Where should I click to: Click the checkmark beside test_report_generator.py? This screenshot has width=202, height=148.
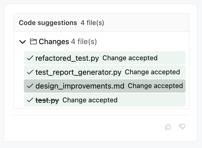coord(30,72)
